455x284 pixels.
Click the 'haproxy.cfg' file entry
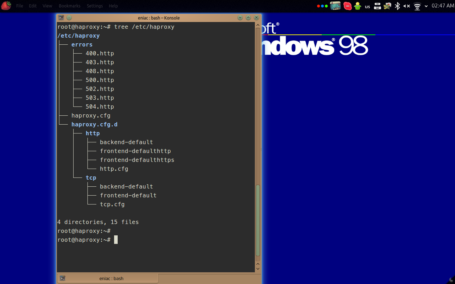[91, 115]
